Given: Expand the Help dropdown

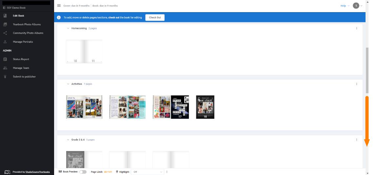Looking at the screenshot, I should [348, 6].
